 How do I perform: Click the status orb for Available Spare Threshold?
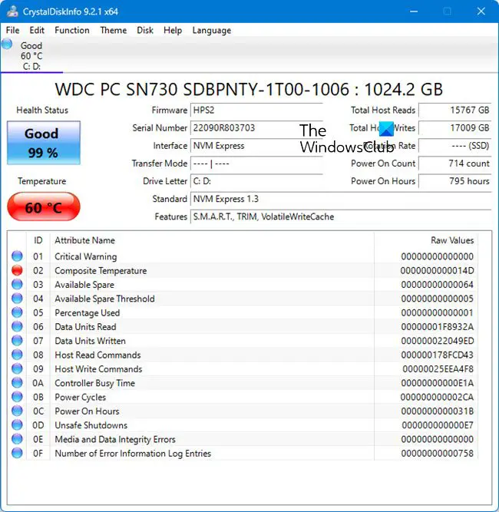point(17,298)
